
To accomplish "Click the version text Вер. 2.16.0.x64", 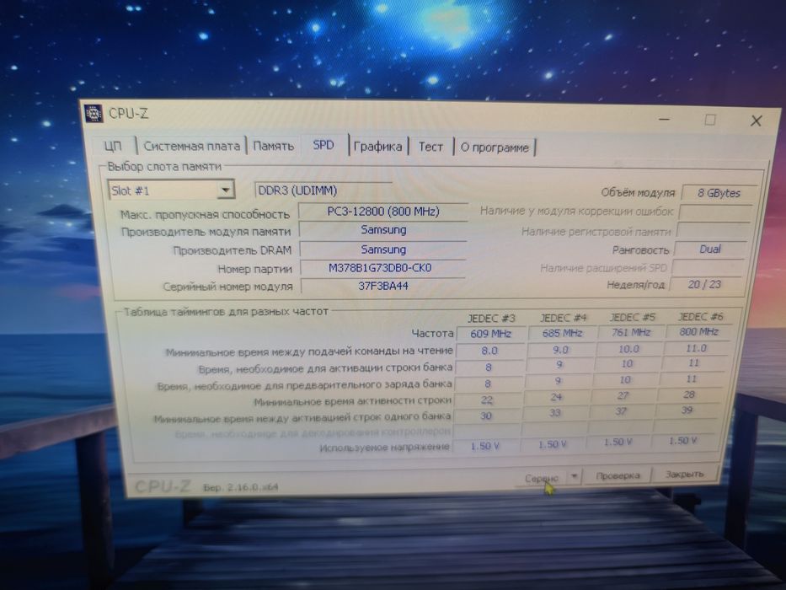I will [240, 487].
